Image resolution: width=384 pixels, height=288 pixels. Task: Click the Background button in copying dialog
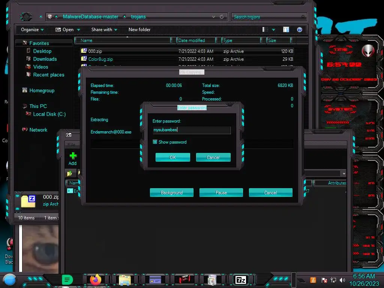[172, 192]
